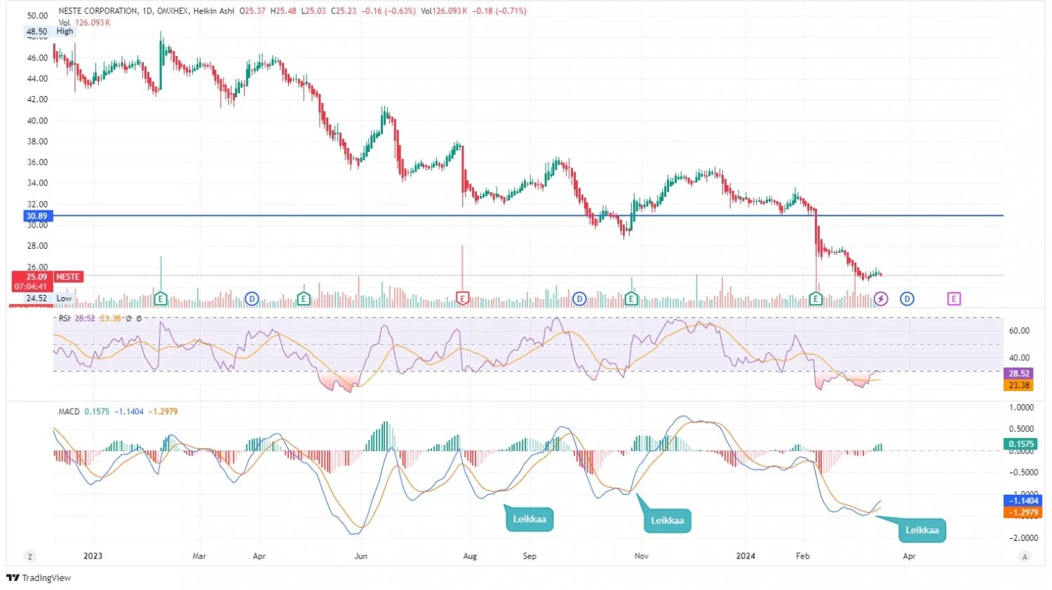Select the MACD indicator legend label
The height and width of the screenshot is (590, 1052).
click(x=69, y=412)
